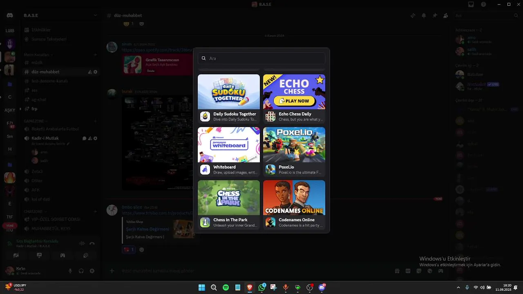Click the Codenames Online app icon
The width and height of the screenshot is (523, 294).
click(x=270, y=222)
